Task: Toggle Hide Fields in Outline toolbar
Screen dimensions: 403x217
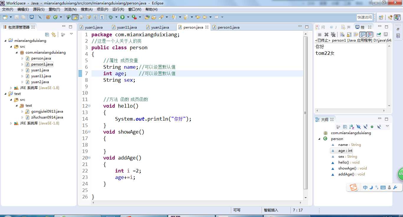Action: pos(358,127)
